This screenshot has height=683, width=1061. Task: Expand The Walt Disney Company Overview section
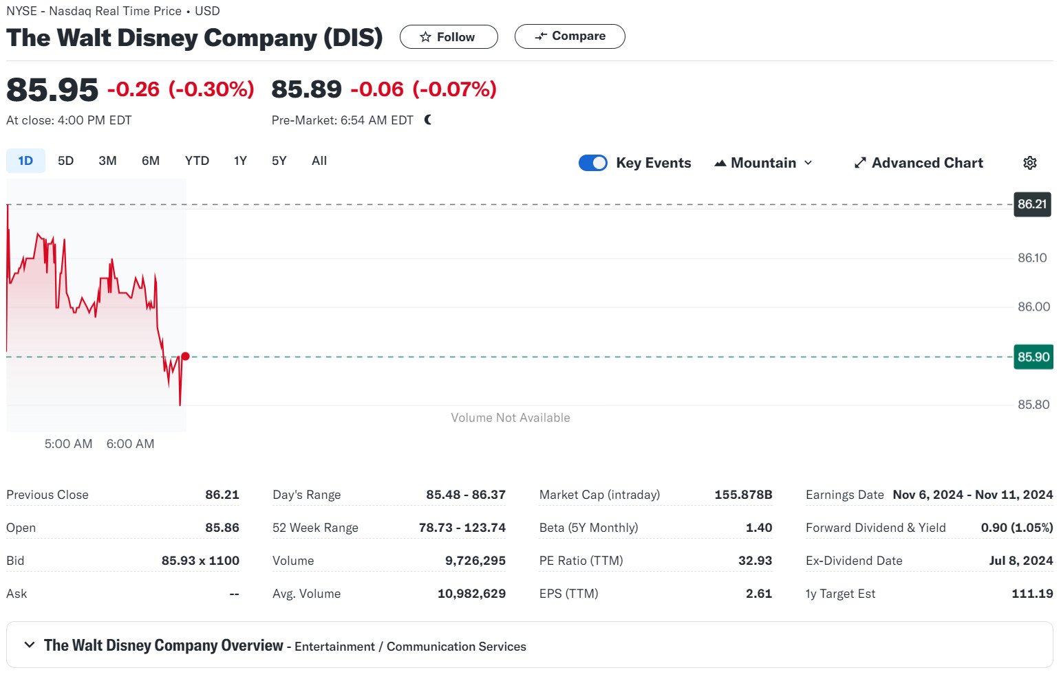click(30, 645)
